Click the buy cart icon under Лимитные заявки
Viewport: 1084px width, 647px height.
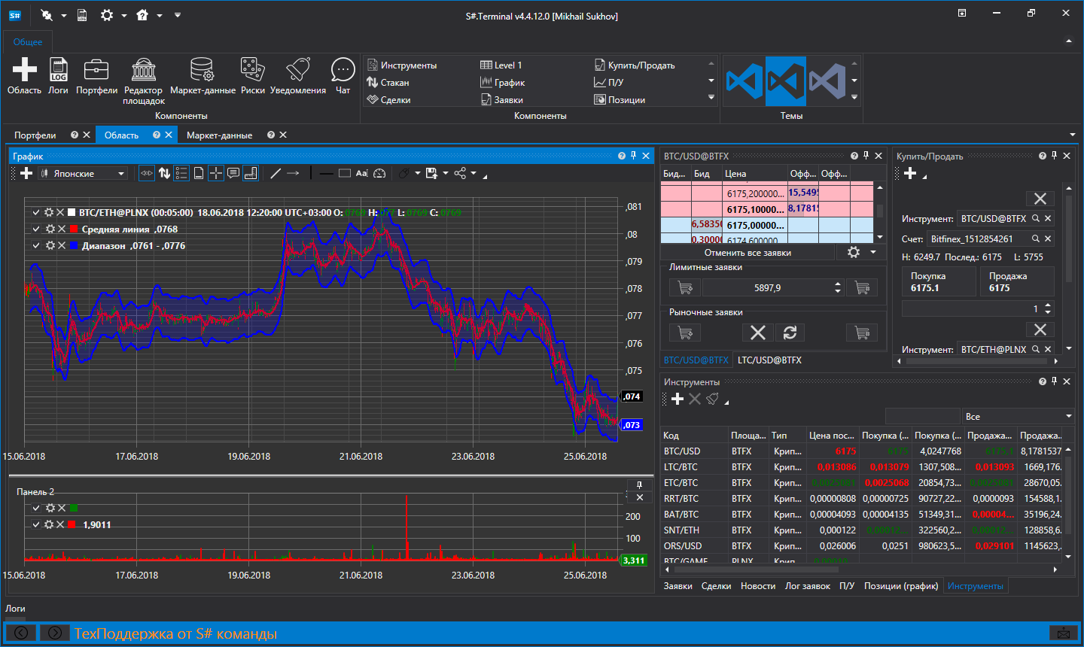click(x=684, y=287)
